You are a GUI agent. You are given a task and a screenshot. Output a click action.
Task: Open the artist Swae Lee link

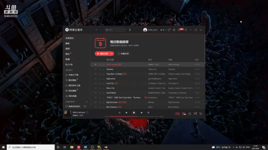pos(152,69)
